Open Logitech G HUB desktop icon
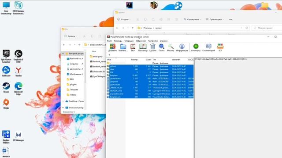Image resolution: width=282 pixels, height=158 pixels. 19,56
